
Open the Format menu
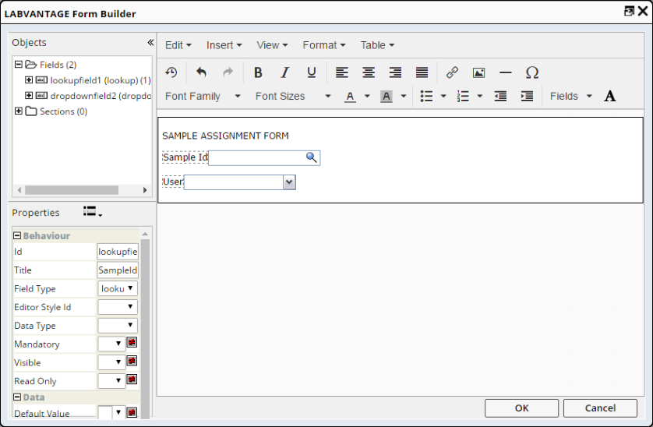(324, 45)
